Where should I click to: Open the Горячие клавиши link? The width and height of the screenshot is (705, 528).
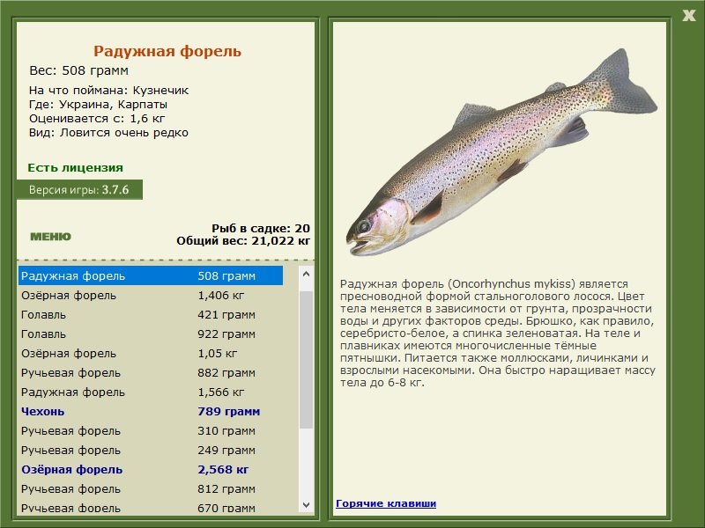(386, 503)
